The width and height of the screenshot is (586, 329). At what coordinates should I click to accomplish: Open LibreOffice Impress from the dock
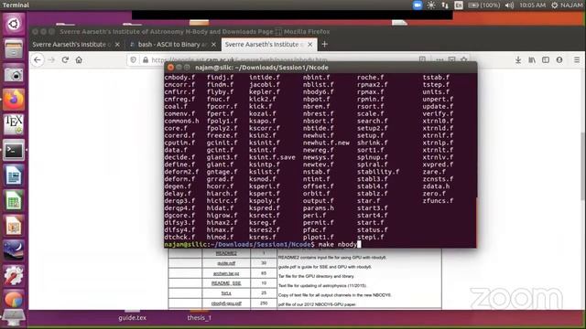[14, 226]
